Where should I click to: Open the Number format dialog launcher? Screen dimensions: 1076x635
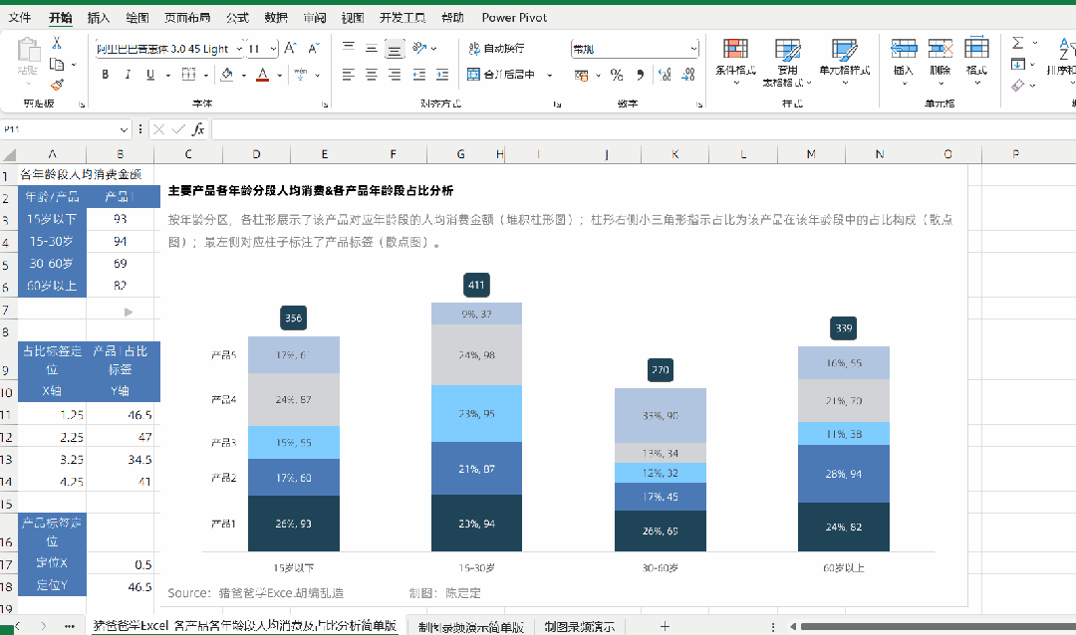[699, 105]
